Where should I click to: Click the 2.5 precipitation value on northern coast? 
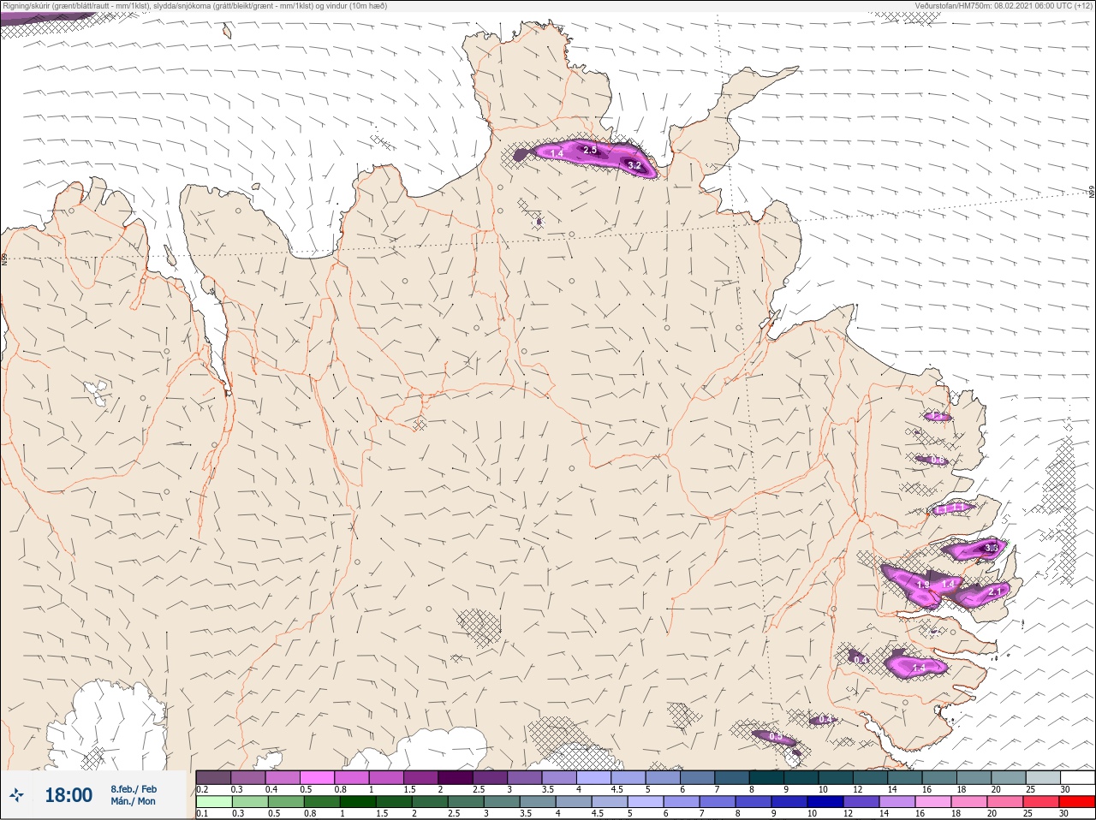[x=589, y=150]
